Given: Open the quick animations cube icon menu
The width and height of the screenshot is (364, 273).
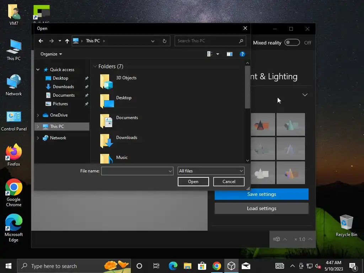Looking at the screenshot, I should (x=280, y=239).
